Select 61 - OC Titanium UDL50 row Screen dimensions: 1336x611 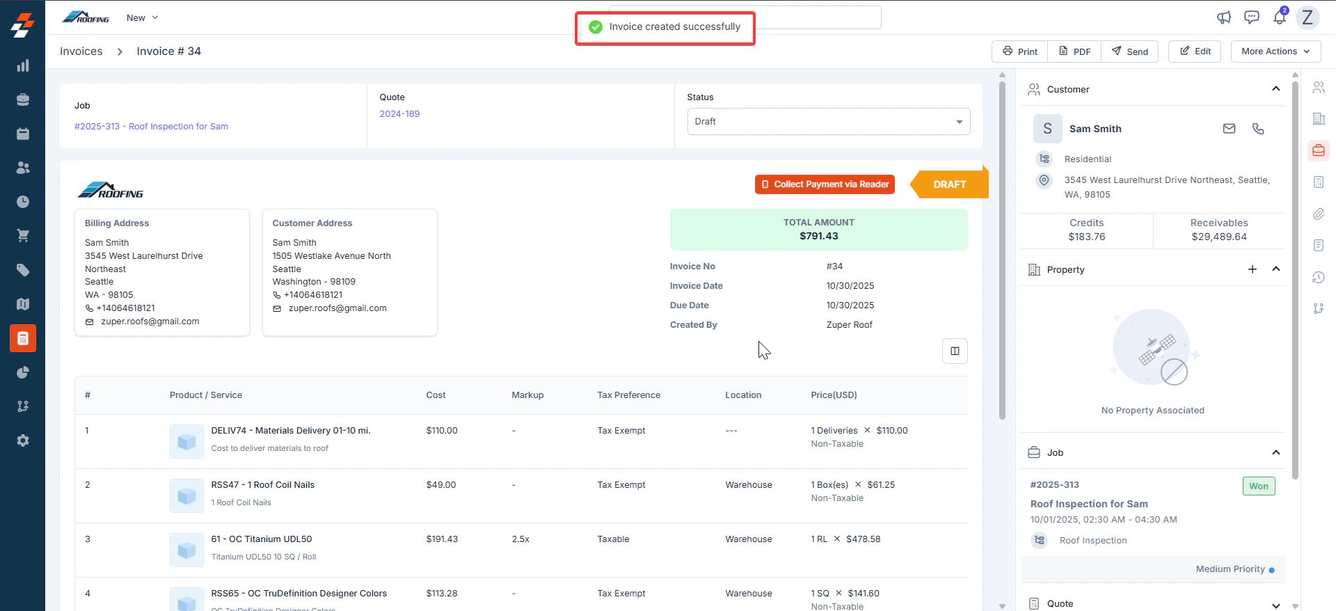(521, 550)
